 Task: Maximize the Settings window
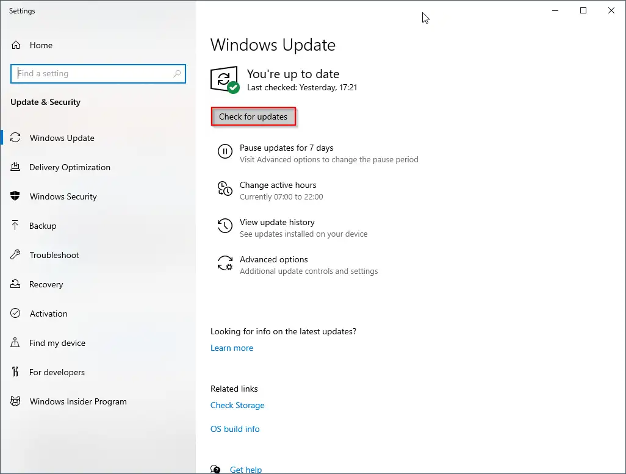(x=583, y=11)
